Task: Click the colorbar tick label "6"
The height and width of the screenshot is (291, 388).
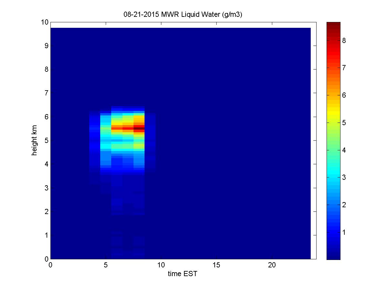Action: (344, 95)
